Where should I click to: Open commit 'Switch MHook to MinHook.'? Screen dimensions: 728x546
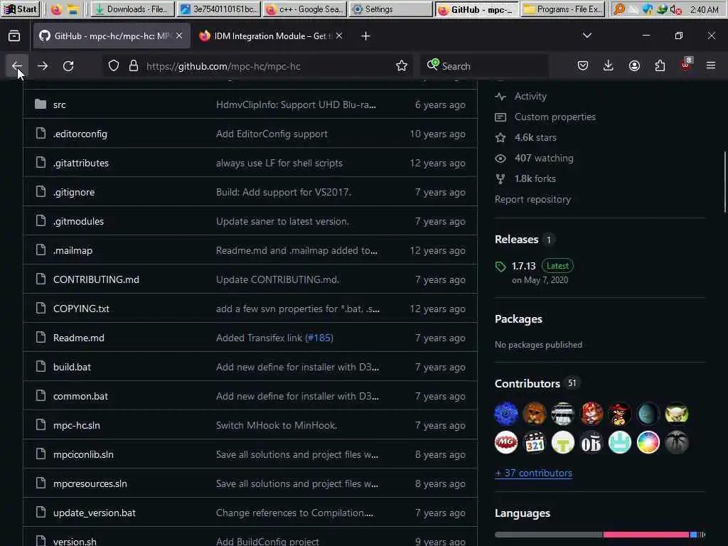click(x=277, y=425)
